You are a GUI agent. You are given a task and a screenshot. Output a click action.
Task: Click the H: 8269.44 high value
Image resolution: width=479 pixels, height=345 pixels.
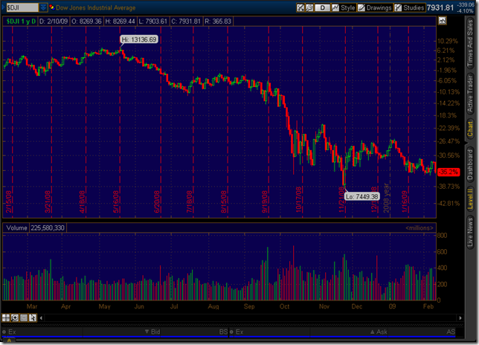coord(120,22)
